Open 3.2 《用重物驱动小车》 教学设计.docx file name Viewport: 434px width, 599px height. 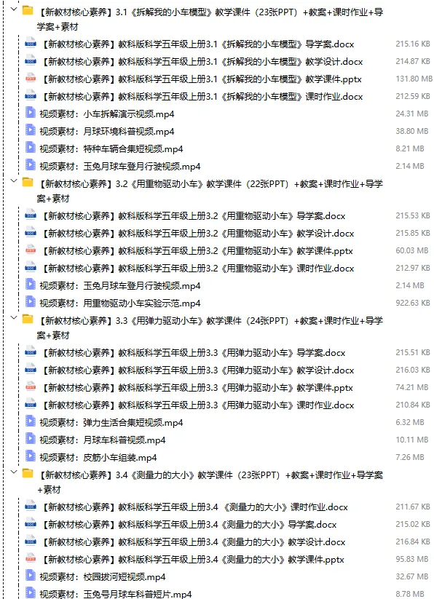[x=197, y=233]
